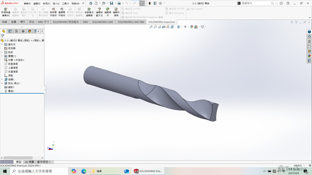Open the Appearances tab in right task pane
The width and height of the screenshot is (312, 175).
click(309, 56)
